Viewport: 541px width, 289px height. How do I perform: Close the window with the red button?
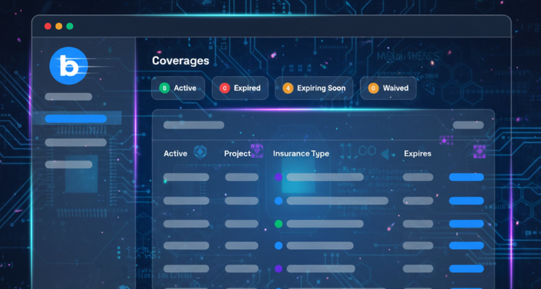[48, 26]
